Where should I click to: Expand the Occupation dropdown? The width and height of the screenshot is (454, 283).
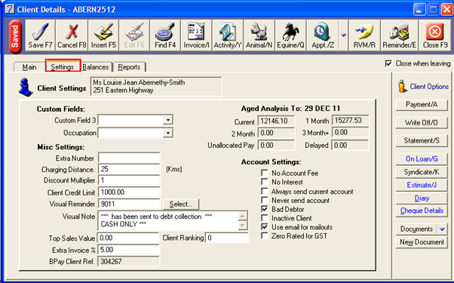[167, 133]
